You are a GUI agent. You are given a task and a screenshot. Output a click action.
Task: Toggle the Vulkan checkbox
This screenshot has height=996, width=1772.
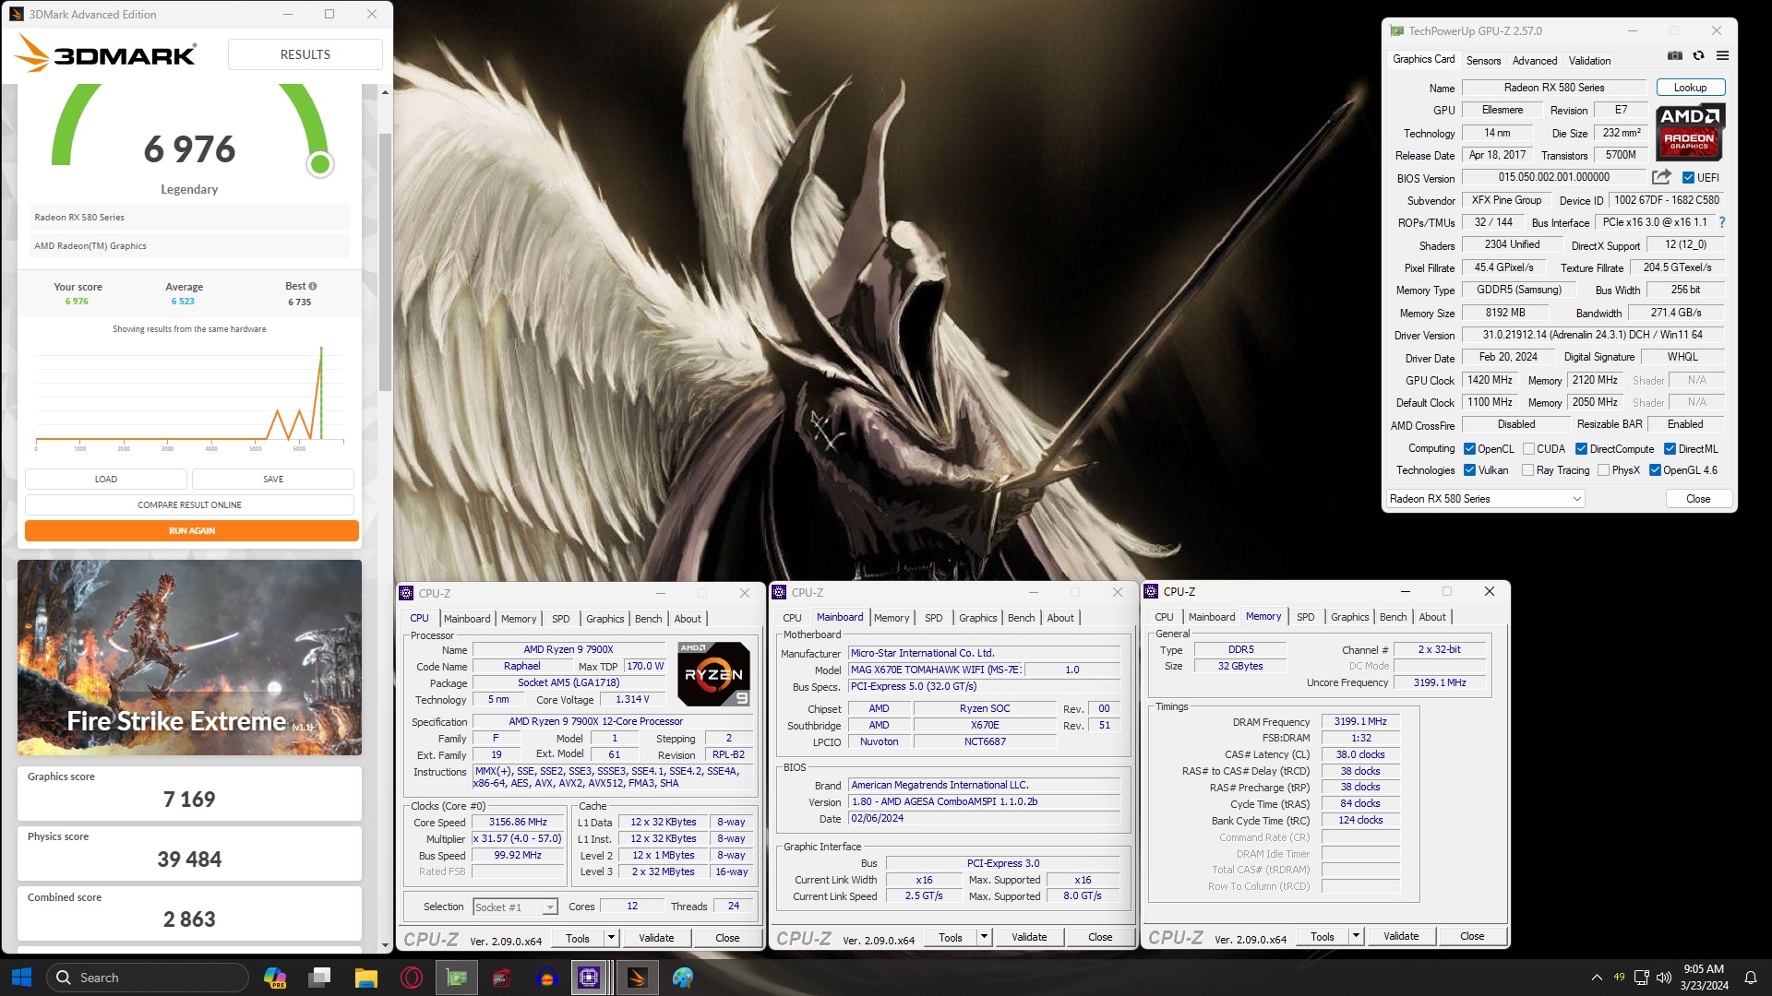pos(1469,470)
